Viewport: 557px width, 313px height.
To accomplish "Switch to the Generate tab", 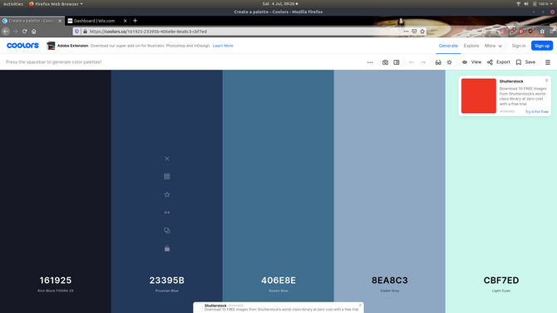I will tap(448, 46).
